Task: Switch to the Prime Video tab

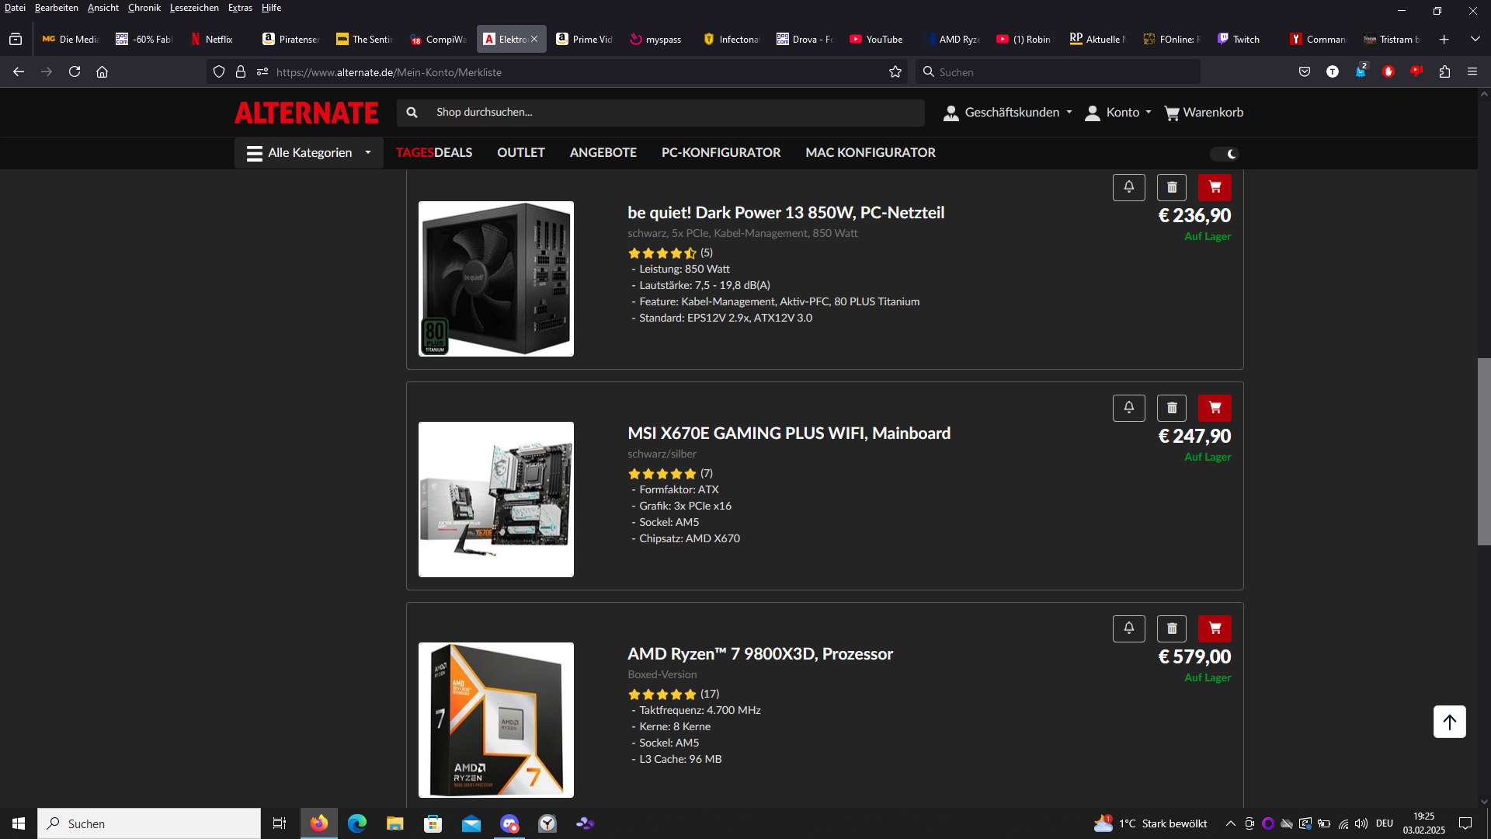Action: 584,39
